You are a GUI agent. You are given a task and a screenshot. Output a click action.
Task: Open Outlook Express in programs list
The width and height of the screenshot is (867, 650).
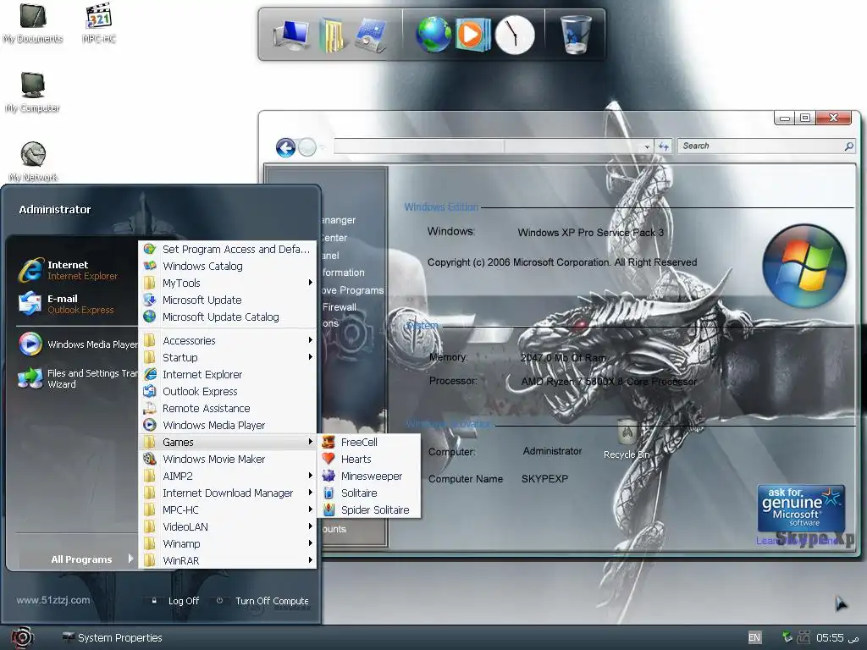click(x=228, y=391)
